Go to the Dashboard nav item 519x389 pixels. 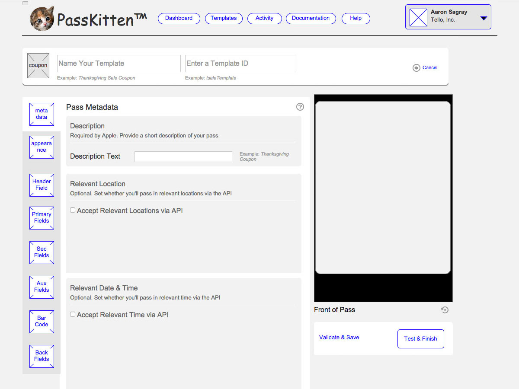pos(179,18)
